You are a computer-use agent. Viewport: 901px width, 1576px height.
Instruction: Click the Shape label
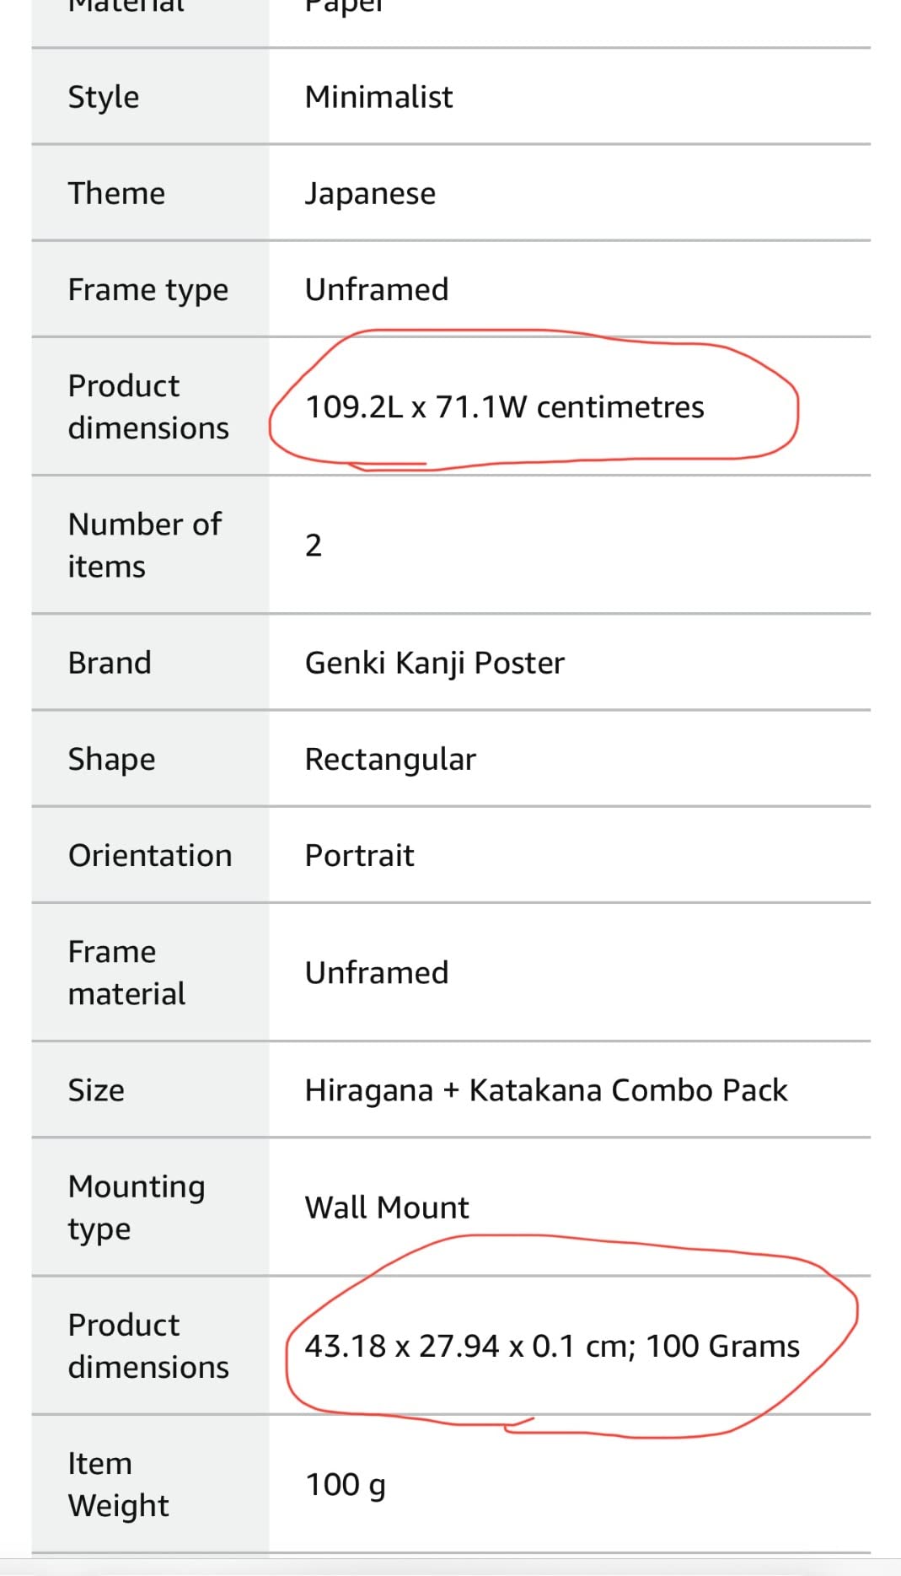coord(111,759)
